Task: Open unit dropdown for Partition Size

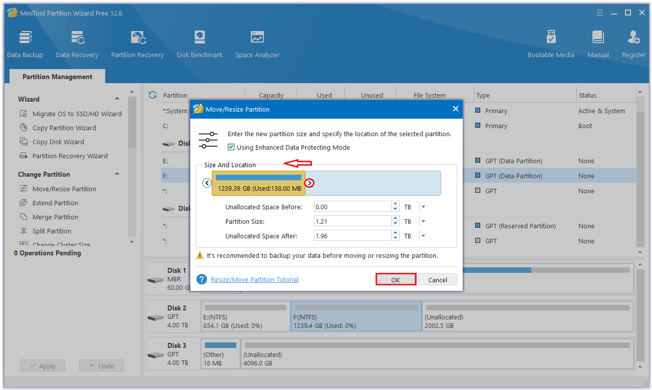Action: pyautogui.click(x=423, y=221)
